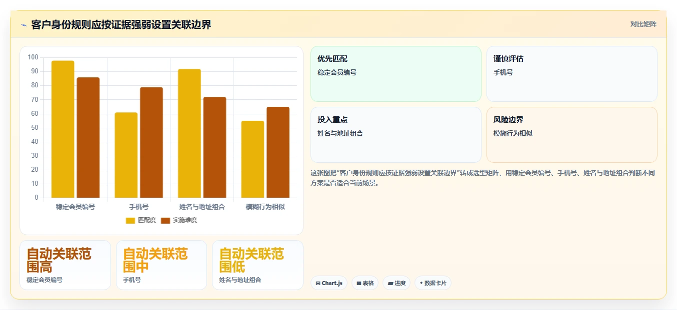Select the 表格 tag chip

click(365, 283)
